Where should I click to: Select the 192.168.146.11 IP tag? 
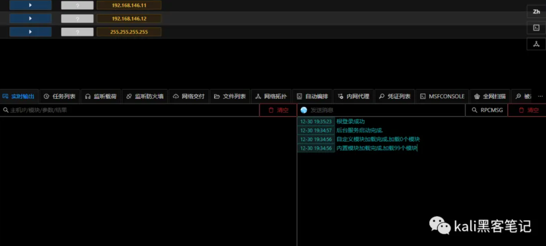tap(129, 5)
